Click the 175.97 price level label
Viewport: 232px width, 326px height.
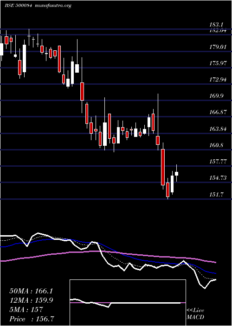point(219,63)
